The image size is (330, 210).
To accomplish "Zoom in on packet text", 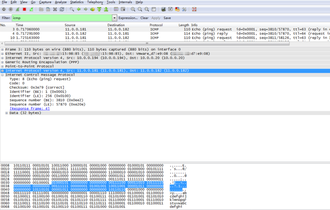I will point(133,9).
